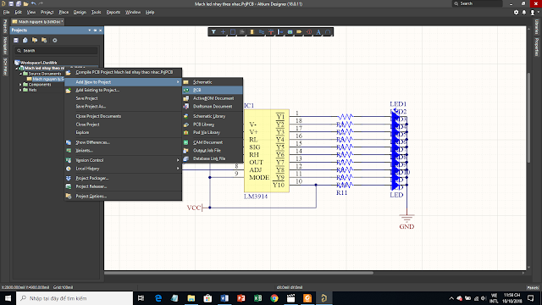Click the Projects panel Search field

pos(57,51)
